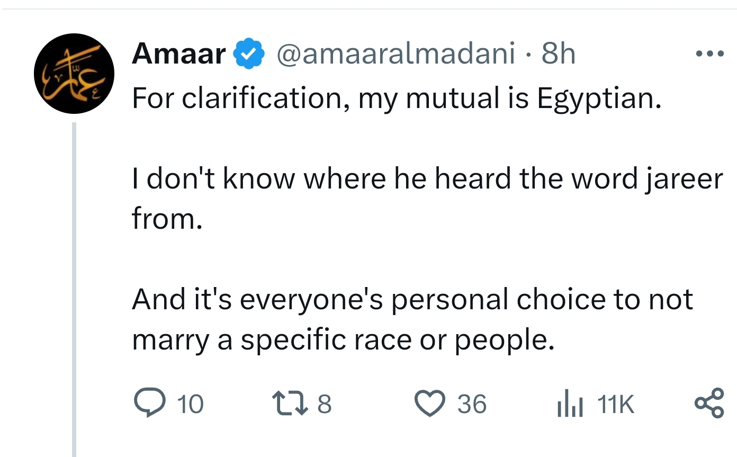
Task: Like the tweet with the heart icon
Action: pos(430,404)
